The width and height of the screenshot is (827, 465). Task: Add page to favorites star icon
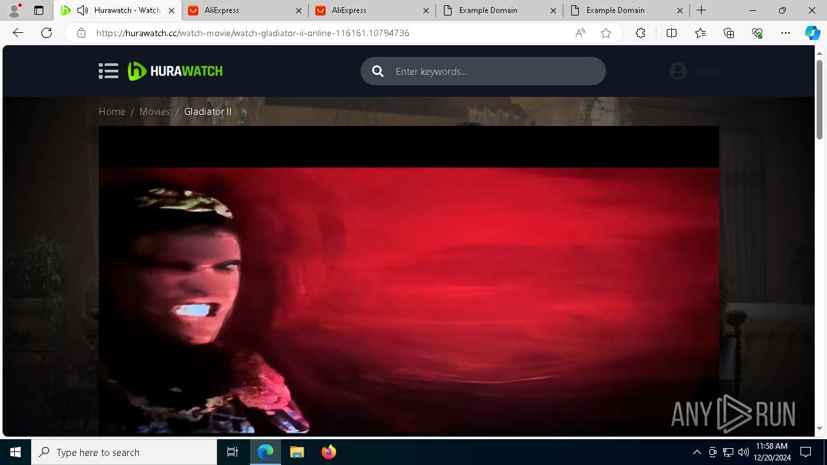click(x=606, y=33)
